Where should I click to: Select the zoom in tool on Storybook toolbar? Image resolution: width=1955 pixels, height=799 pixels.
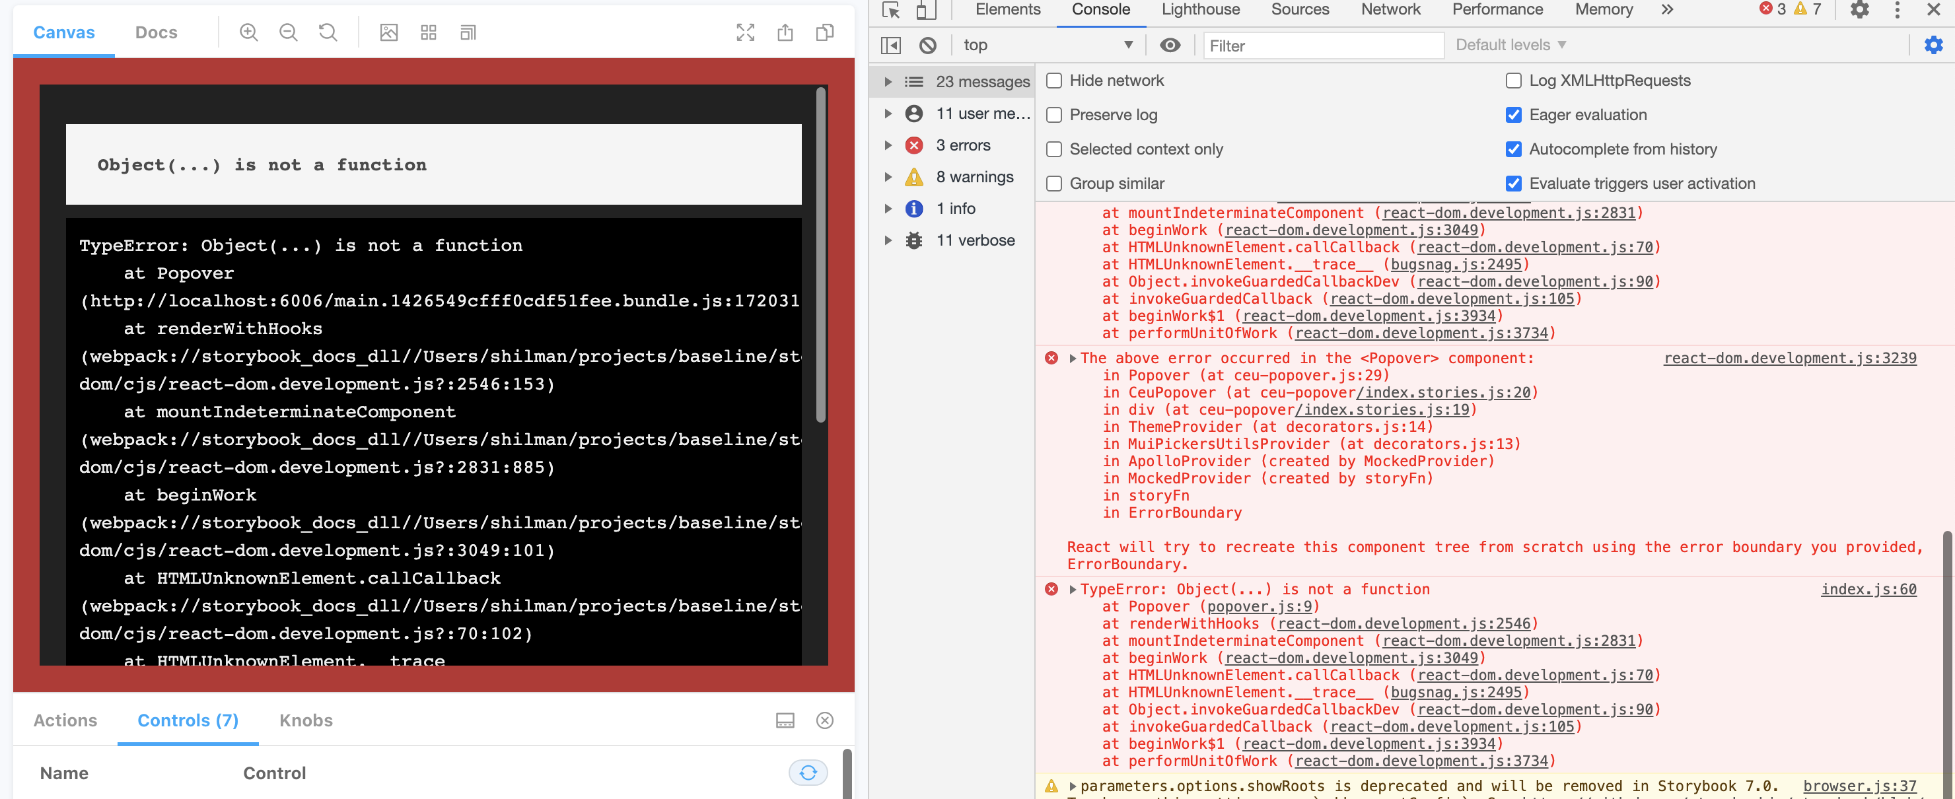pos(248,32)
